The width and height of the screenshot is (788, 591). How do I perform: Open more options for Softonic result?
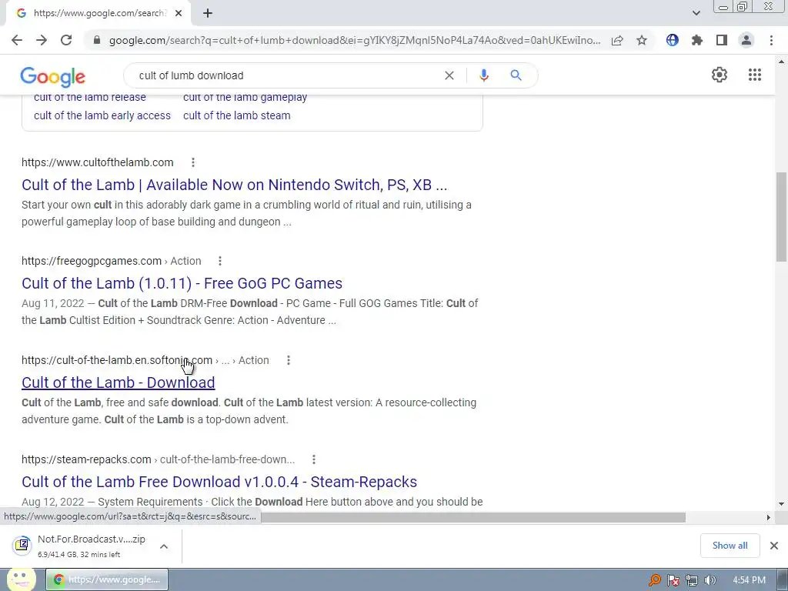tap(289, 360)
